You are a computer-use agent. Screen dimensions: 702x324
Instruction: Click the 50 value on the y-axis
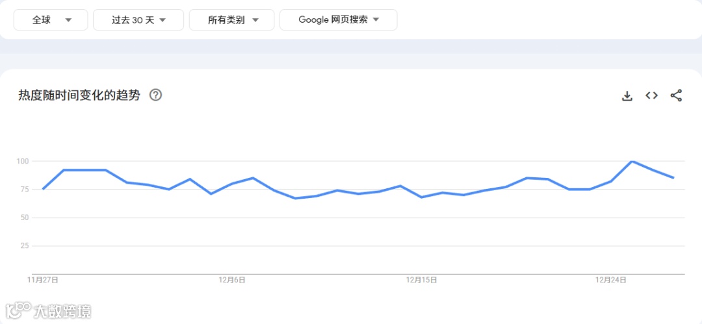(25, 218)
